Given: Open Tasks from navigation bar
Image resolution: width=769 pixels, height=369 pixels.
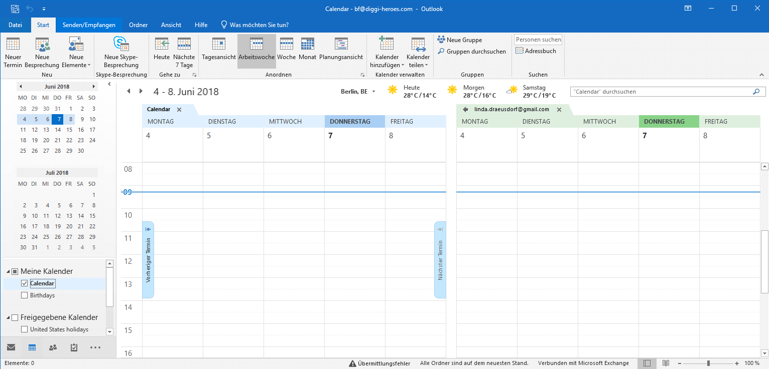Looking at the screenshot, I should 74,347.
